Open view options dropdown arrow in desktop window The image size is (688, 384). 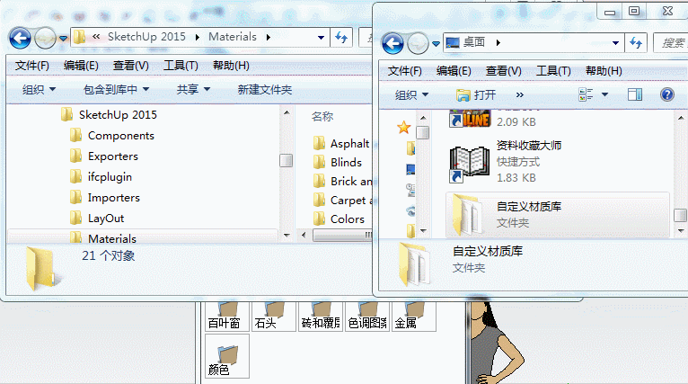604,94
